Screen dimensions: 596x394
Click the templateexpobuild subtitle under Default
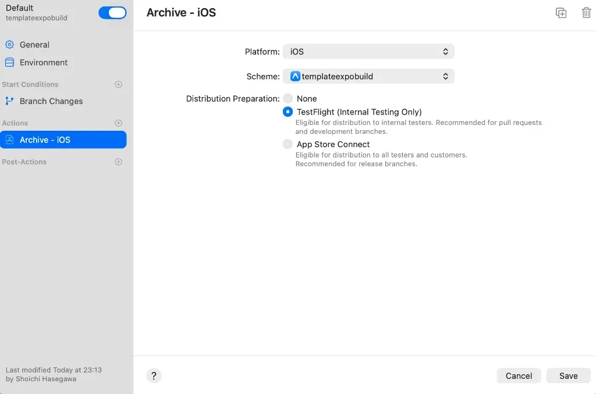(37, 18)
